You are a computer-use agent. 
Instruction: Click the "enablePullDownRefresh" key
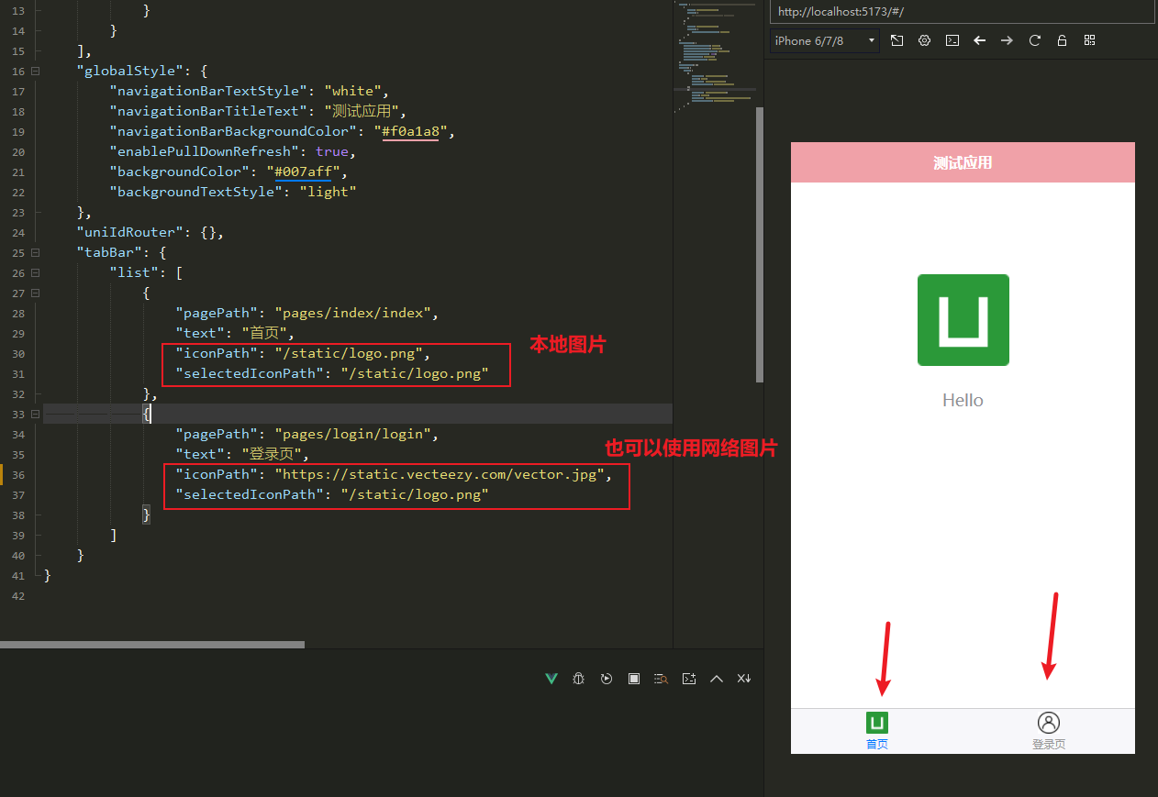pos(204,151)
